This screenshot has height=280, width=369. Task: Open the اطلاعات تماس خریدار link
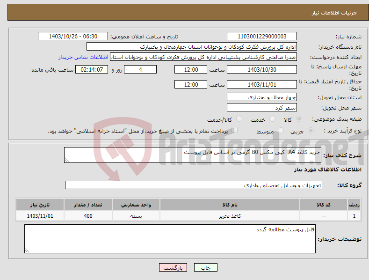pyautogui.click(x=83, y=57)
